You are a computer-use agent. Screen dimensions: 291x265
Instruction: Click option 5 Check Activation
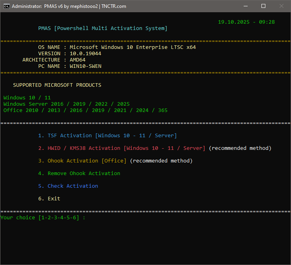pyautogui.click(x=68, y=186)
